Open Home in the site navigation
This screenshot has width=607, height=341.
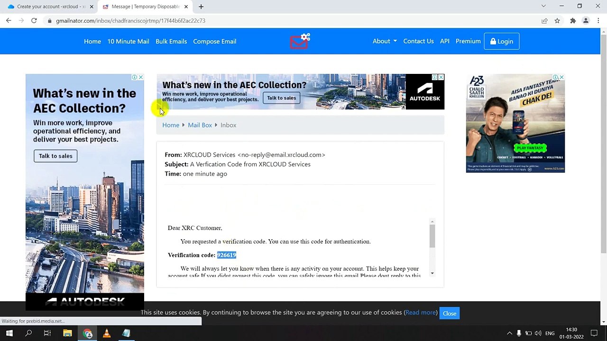92,41
